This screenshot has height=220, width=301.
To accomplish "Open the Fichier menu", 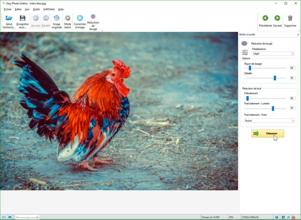I will [7, 9].
